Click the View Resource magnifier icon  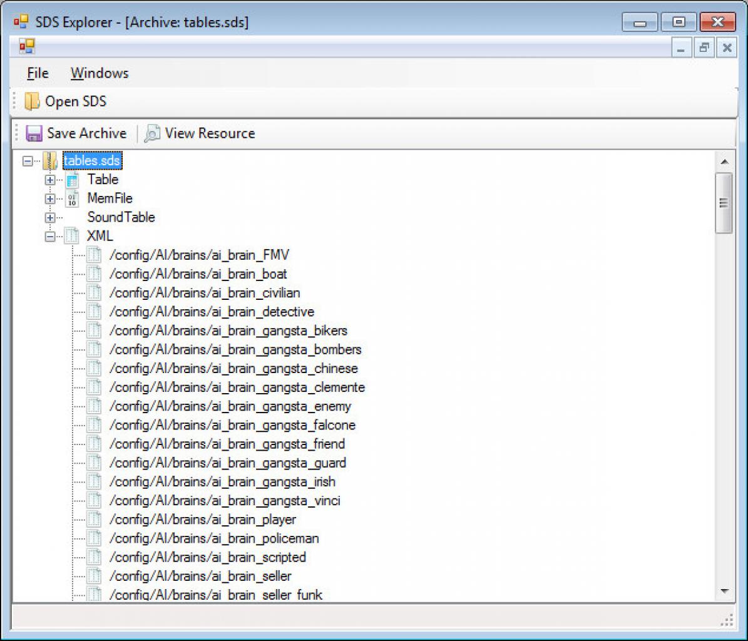[x=152, y=133]
